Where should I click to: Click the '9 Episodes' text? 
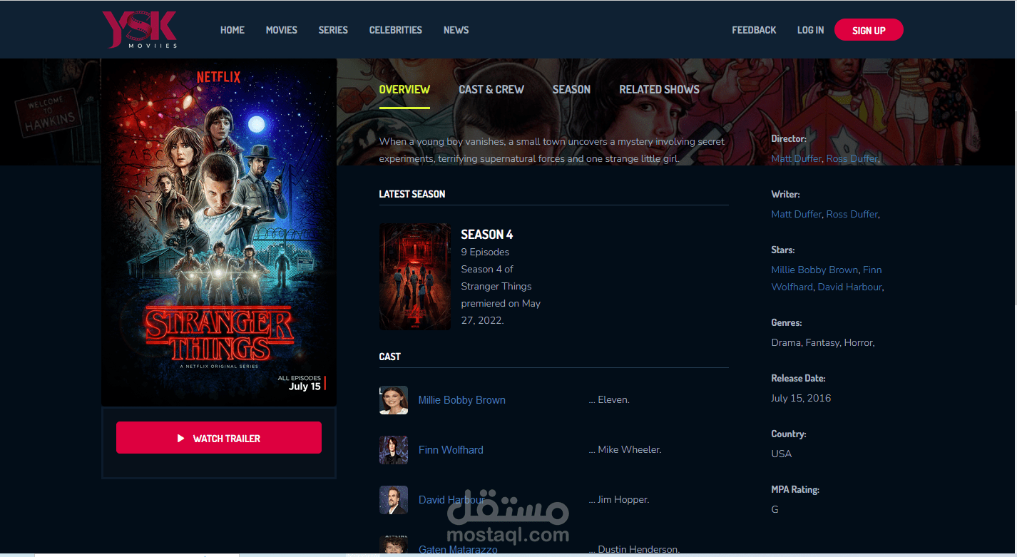[x=485, y=252]
